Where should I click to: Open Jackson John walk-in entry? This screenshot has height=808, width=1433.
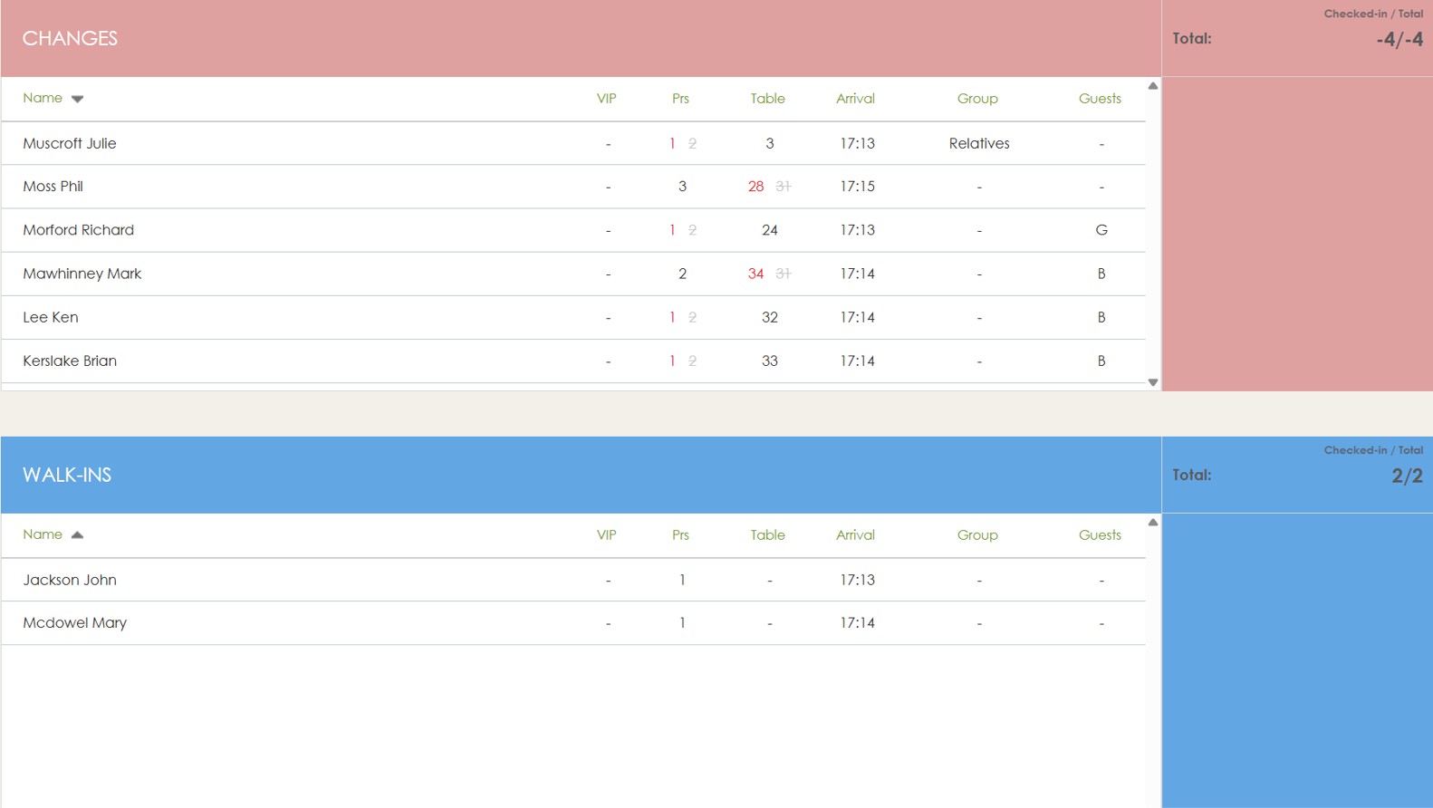(70, 580)
